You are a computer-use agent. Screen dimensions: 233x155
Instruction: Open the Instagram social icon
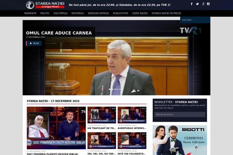(x=208, y=4)
